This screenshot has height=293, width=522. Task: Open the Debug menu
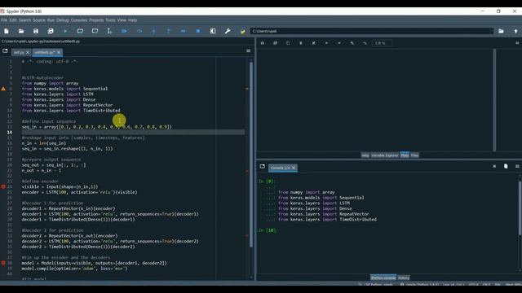pyautogui.click(x=63, y=20)
